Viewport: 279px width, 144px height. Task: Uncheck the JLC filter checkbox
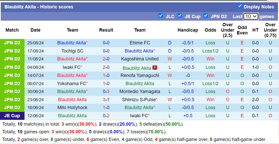(x=161, y=16)
